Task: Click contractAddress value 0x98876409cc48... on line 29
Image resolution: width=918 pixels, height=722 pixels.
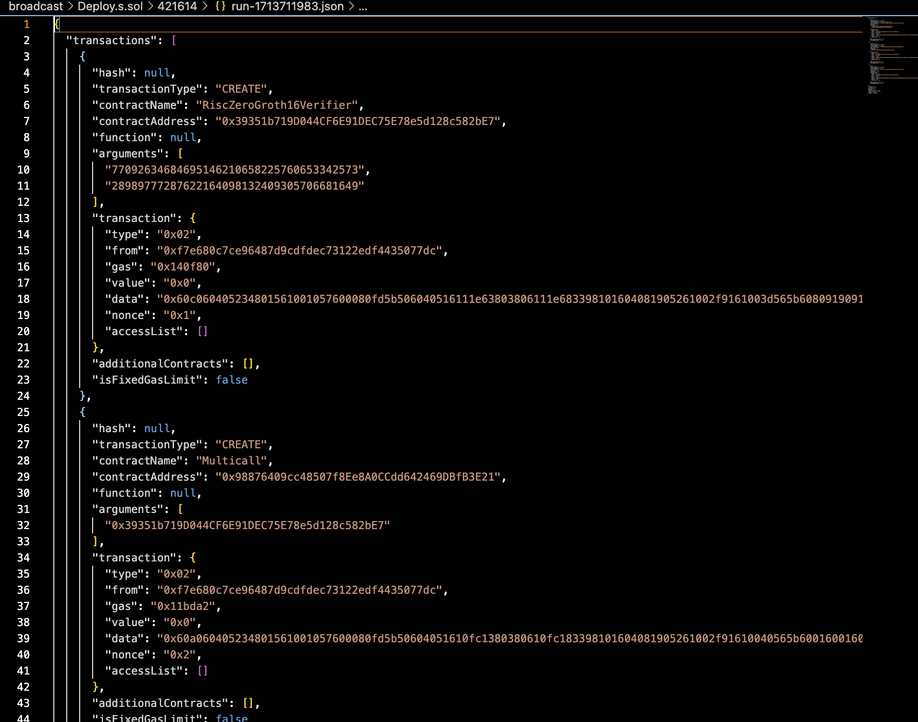Action: click(x=358, y=477)
